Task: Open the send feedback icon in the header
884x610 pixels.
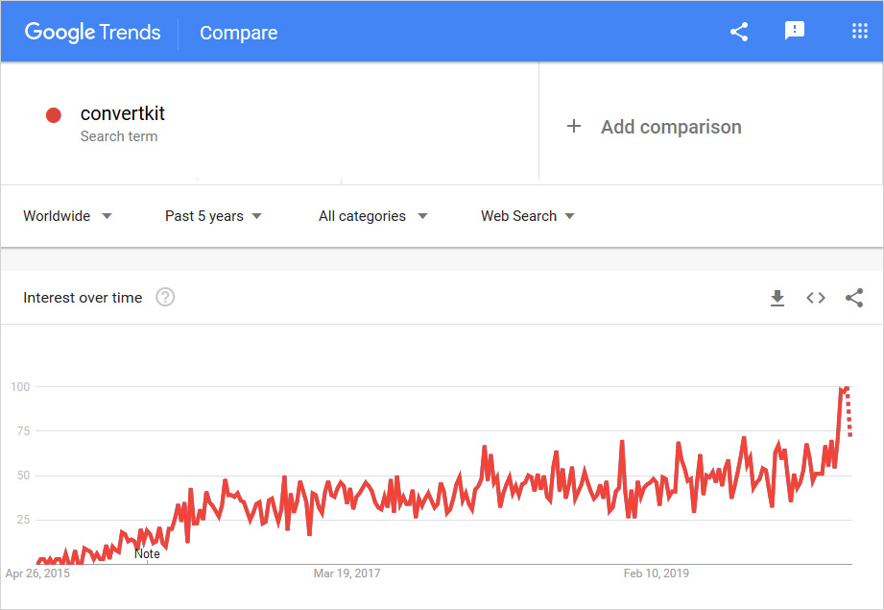Action: click(795, 32)
